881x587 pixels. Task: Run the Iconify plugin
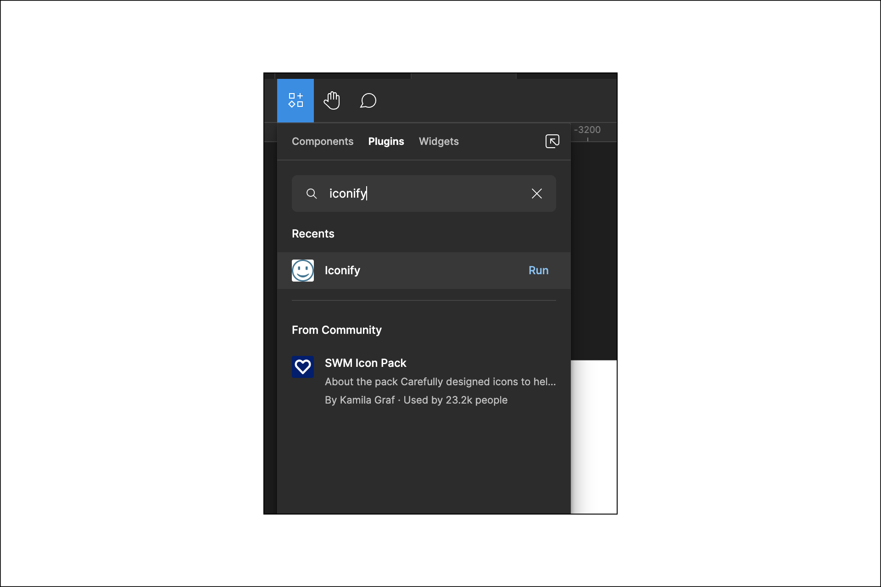[538, 271]
